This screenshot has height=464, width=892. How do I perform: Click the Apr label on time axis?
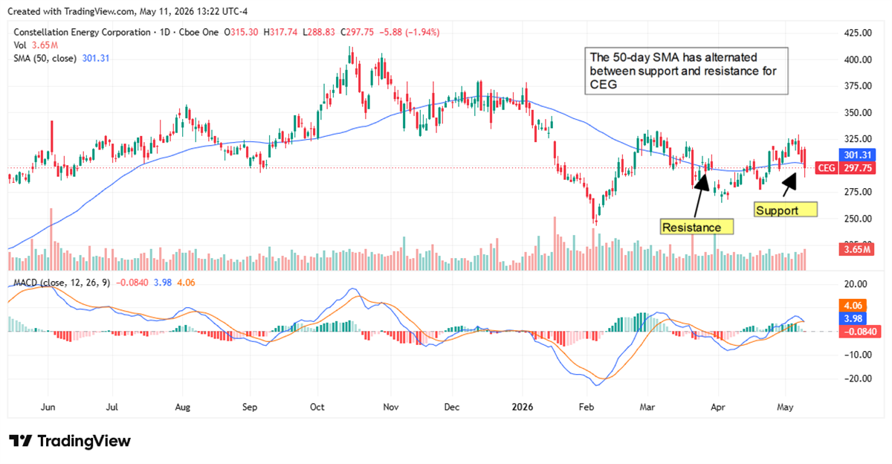pyautogui.click(x=717, y=407)
